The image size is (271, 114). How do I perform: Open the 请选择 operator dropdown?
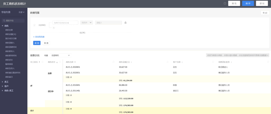(87, 23)
